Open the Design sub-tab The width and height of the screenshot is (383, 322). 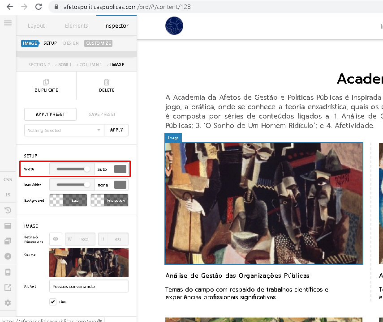tap(71, 43)
